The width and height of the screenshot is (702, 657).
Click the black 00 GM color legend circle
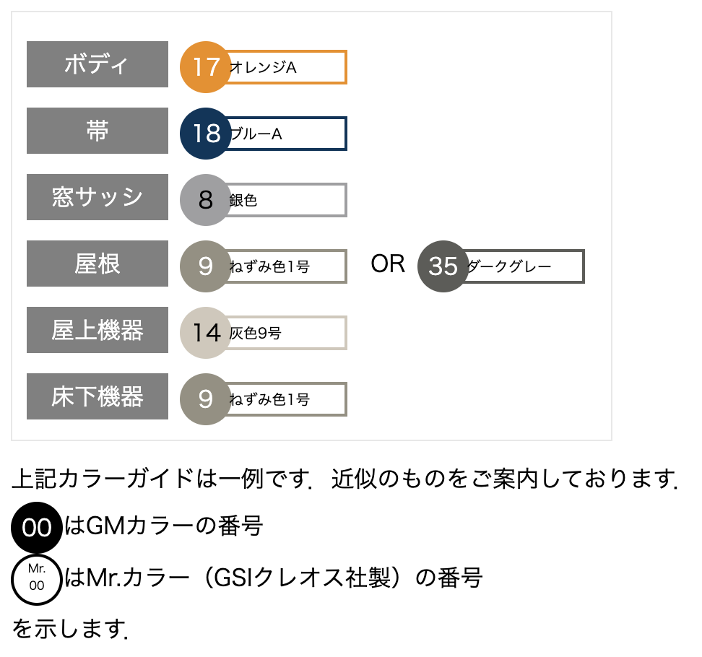click(37, 528)
